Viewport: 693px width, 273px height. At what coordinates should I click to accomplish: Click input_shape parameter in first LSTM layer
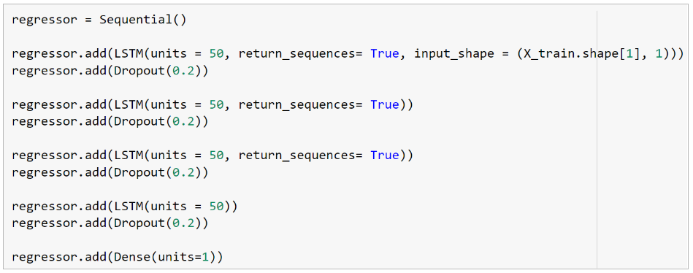454,54
